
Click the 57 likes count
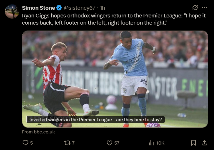point(117,143)
